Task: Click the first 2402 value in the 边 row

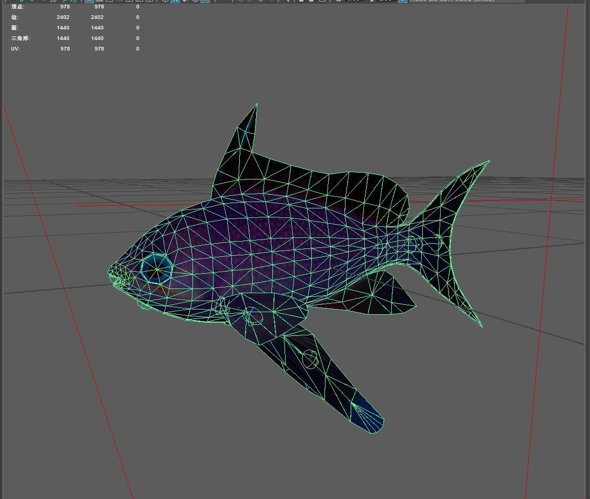Action: coord(63,17)
